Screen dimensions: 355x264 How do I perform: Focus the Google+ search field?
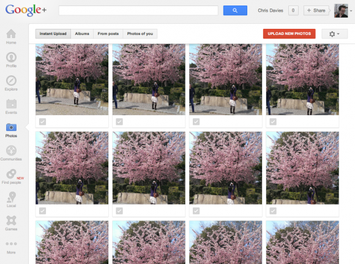pos(138,10)
